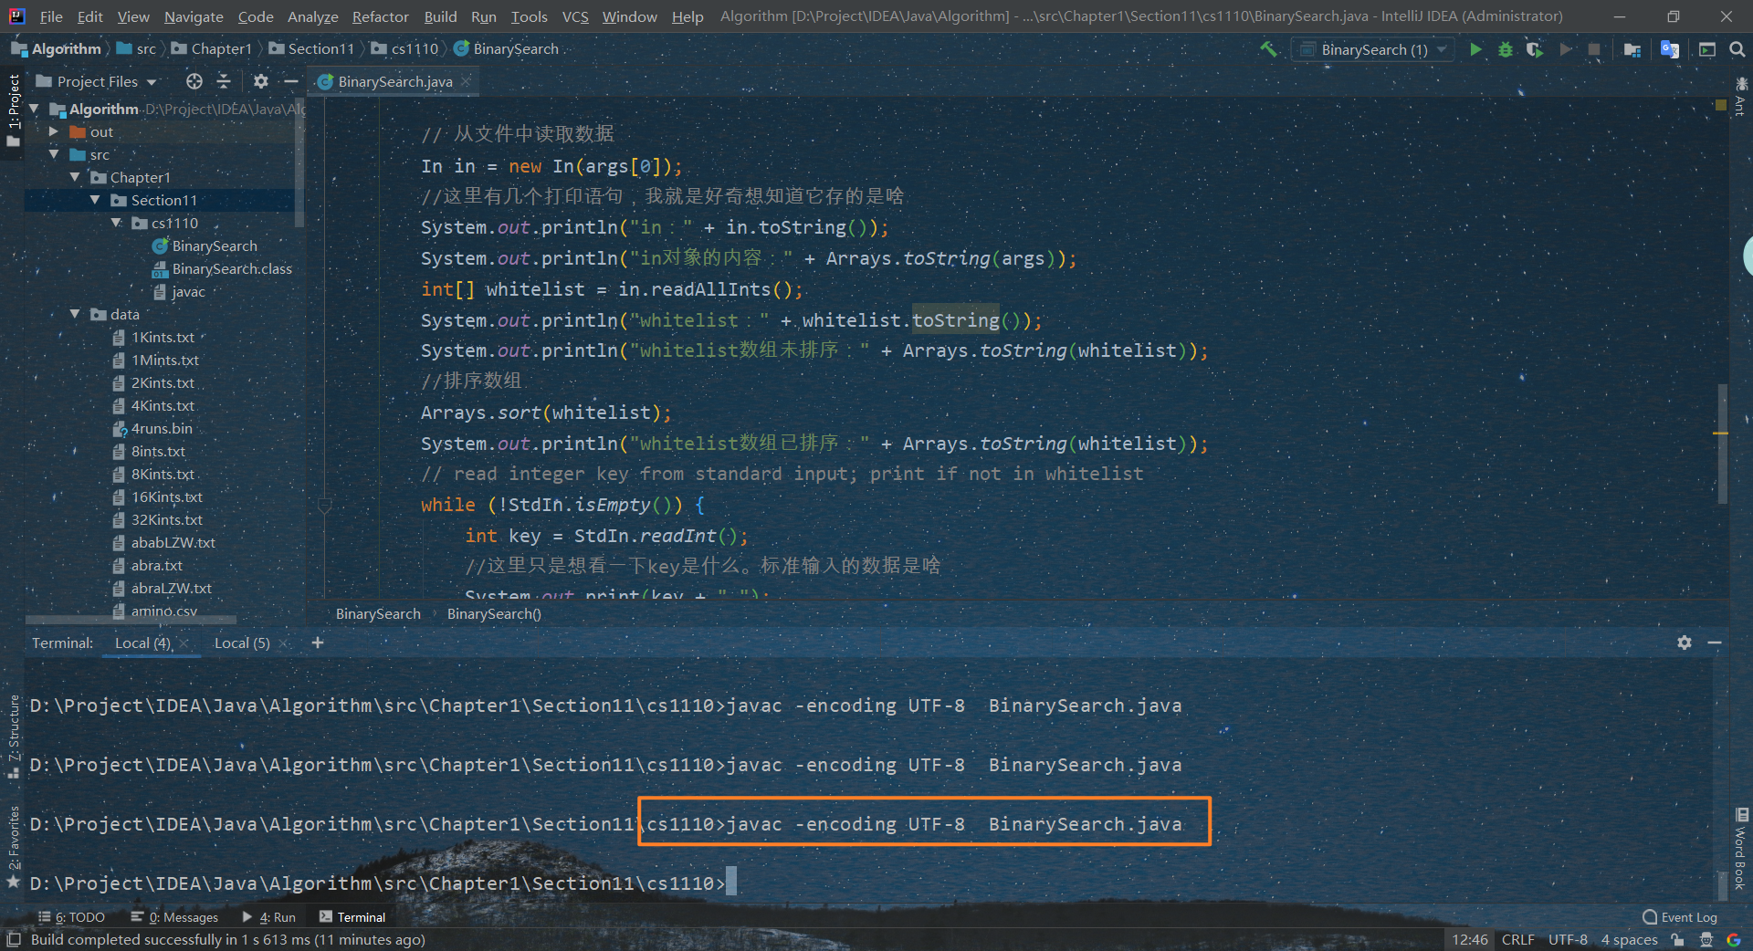The image size is (1753, 951).
Task: Change CRLF line separator in status bar
Action: click(1517, 939)
